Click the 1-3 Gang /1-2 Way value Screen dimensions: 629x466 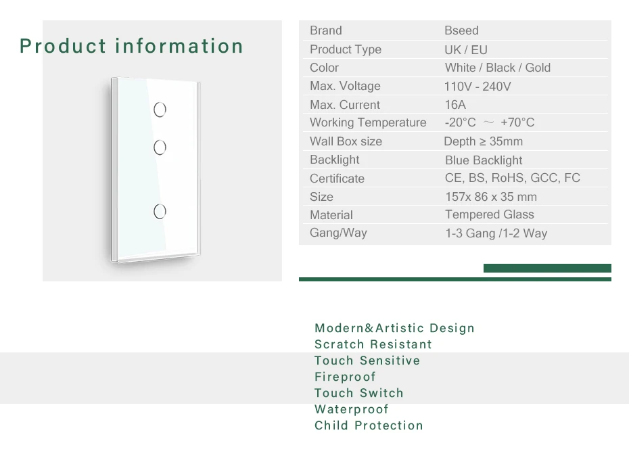tap(496, 233)
